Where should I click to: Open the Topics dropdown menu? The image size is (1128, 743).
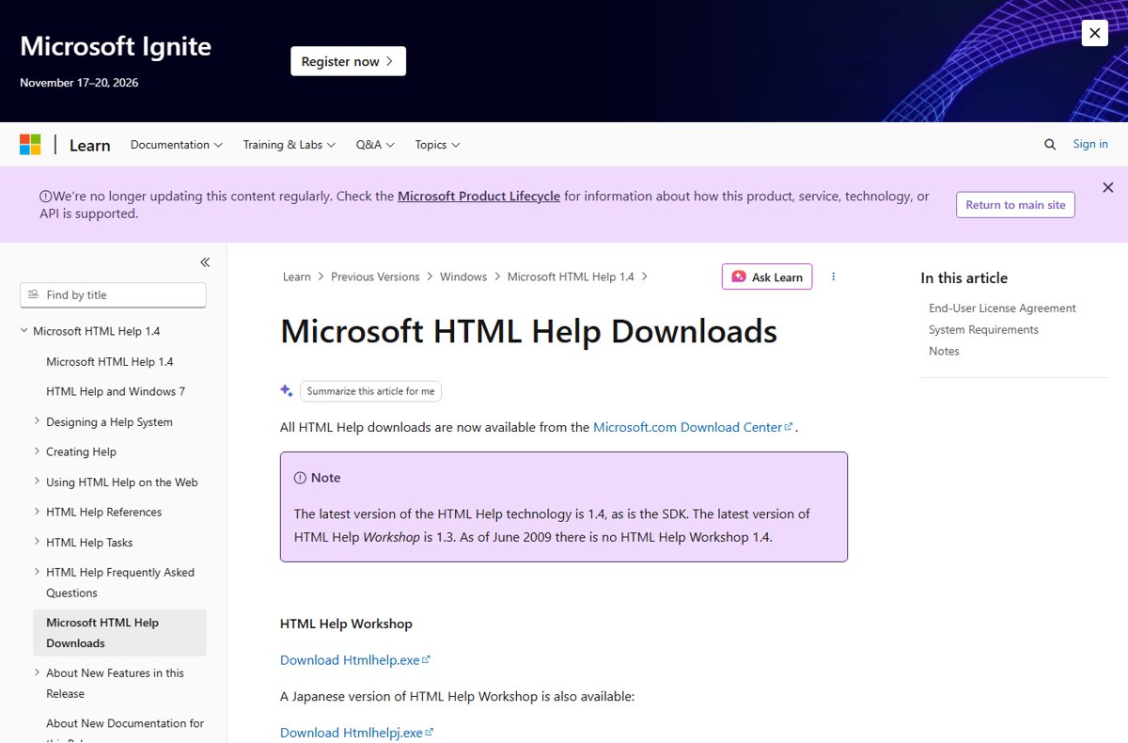click(x=437, y=145)
